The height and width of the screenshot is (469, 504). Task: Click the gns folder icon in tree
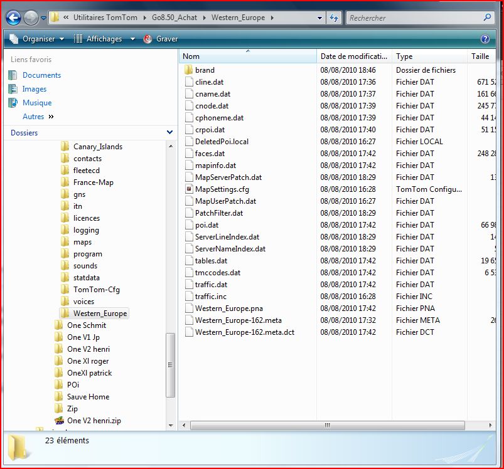(x=65, y=194)
